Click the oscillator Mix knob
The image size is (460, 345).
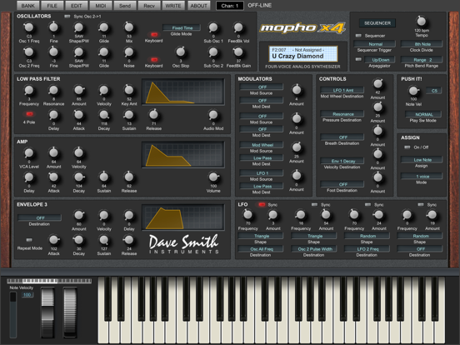[x=129, y=27]
